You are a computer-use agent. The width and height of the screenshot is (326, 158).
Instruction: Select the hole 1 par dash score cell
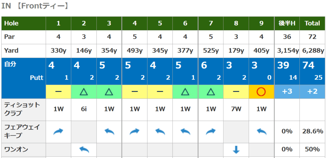(58, 92)
